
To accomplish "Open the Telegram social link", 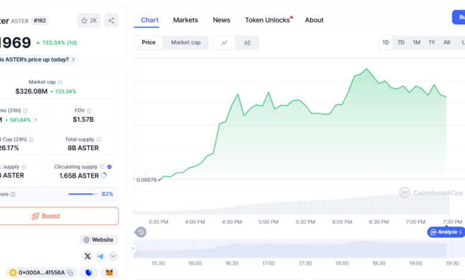I will pyautogui.click(x=100, y=256).
